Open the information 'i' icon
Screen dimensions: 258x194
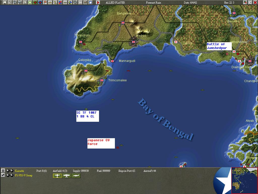tap(25, 3)
